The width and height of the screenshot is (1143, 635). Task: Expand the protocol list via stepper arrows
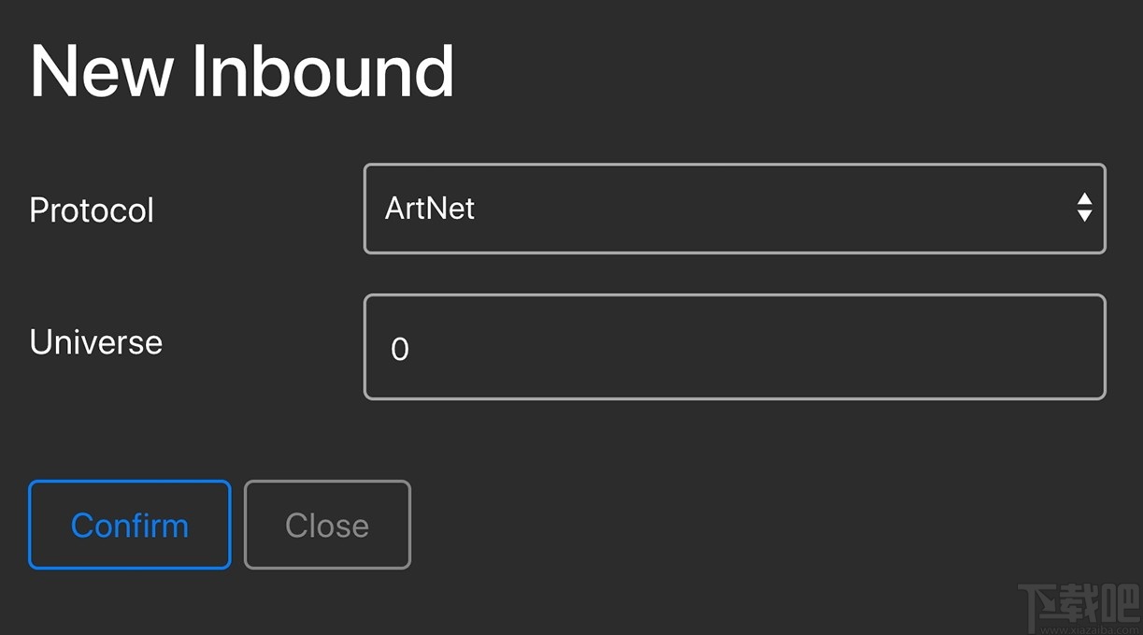(x=1084, y=208)
